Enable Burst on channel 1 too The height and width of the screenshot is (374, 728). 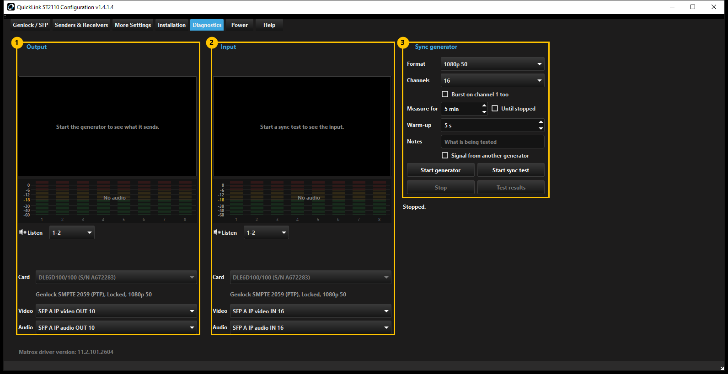coord(445,94)
